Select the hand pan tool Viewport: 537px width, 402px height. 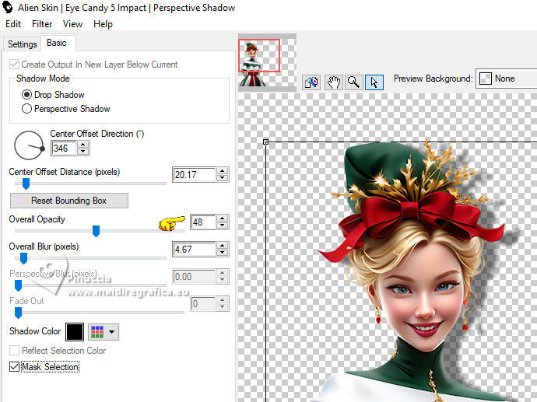(334, 82)
